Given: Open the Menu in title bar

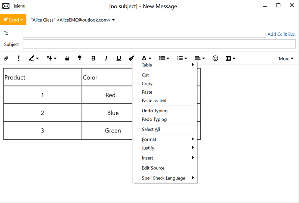Looking at the screenshot, I should 19,6.
